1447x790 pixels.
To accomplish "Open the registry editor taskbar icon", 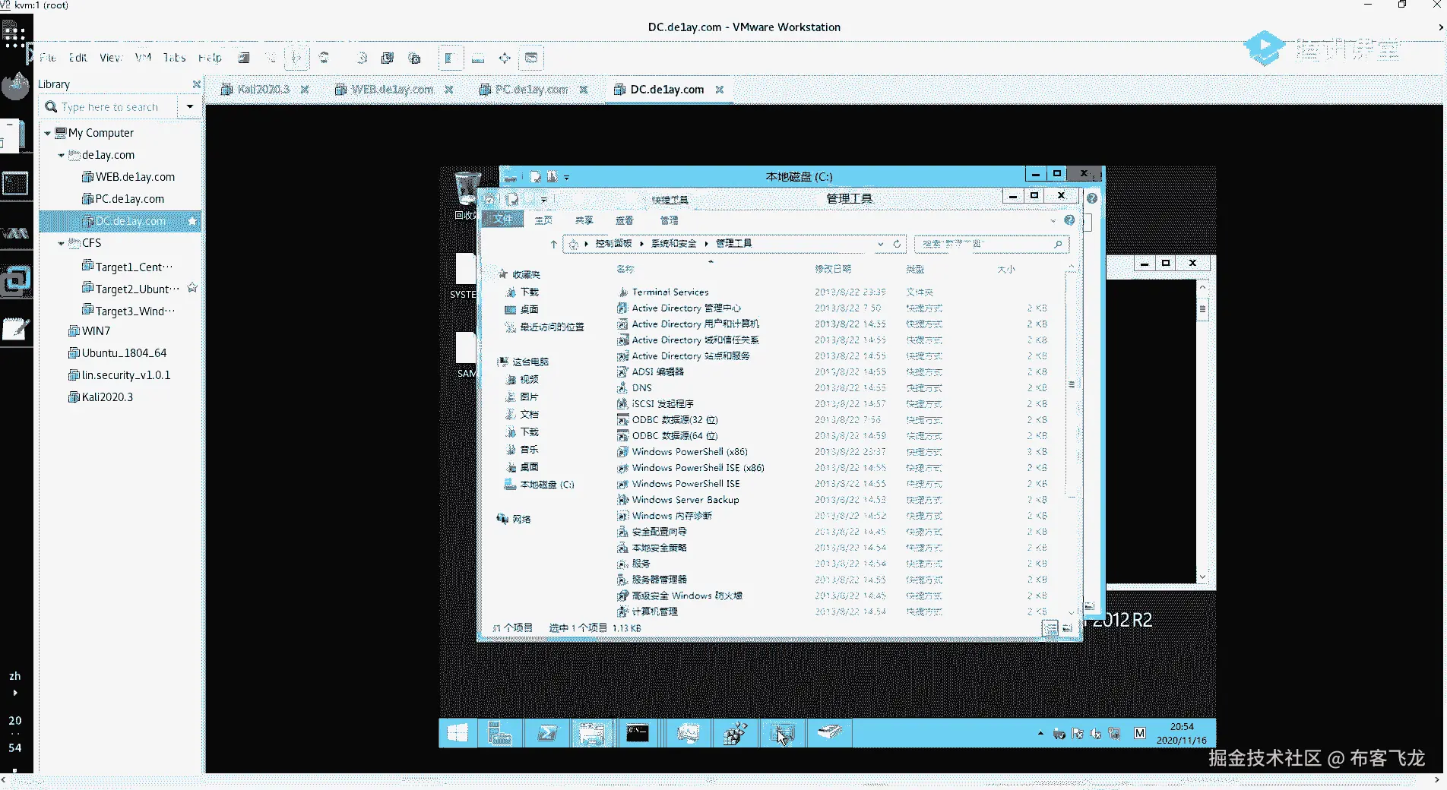I will (x=735, y=733).
